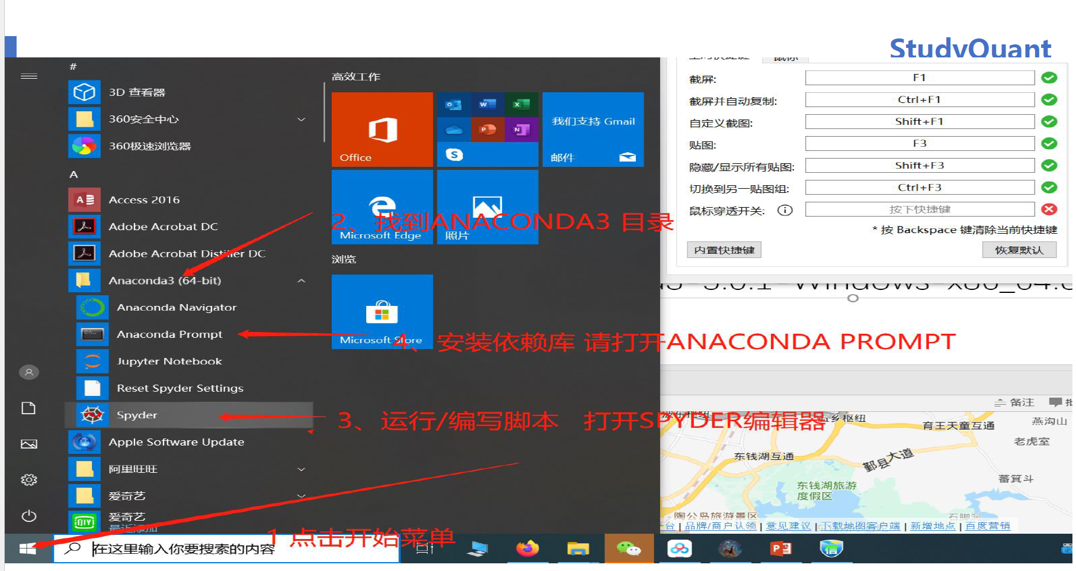Expand the 360安全中心 folder
1076x571 pixels.
click(x=301, y=120)
